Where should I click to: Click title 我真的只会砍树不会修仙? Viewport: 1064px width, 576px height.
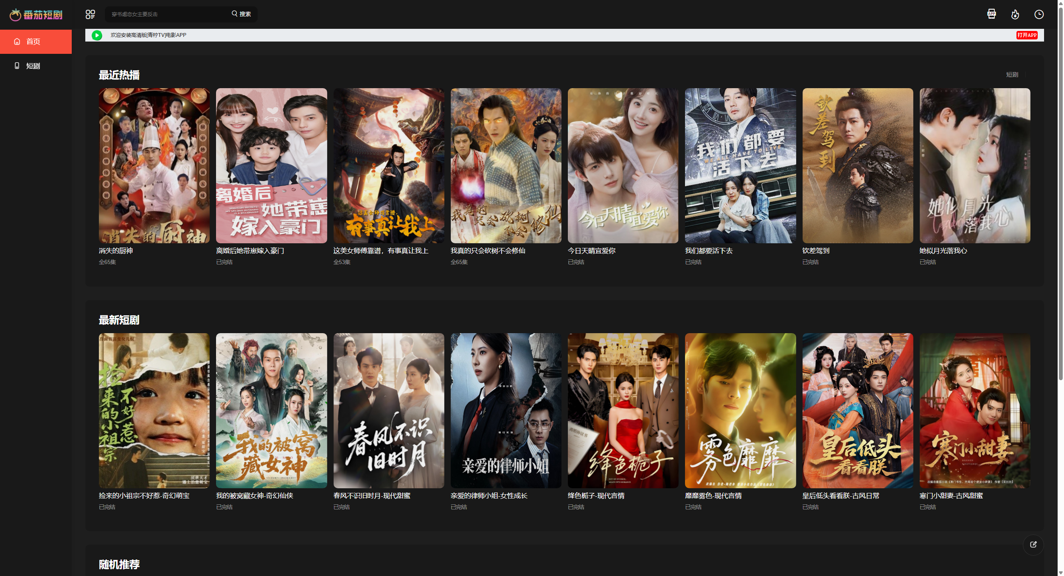(x=488, y=251)
